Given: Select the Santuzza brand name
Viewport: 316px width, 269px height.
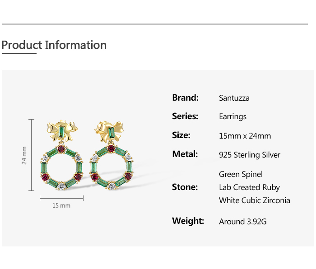Looking at the screenshot, I should tap(234, 98).
